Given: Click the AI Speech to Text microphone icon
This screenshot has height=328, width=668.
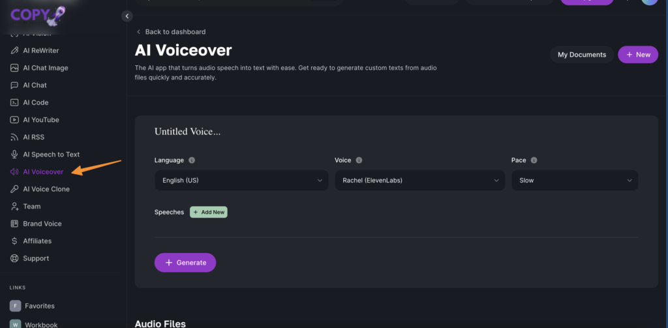Looking at the screenshot, I should tap(14, 155).
